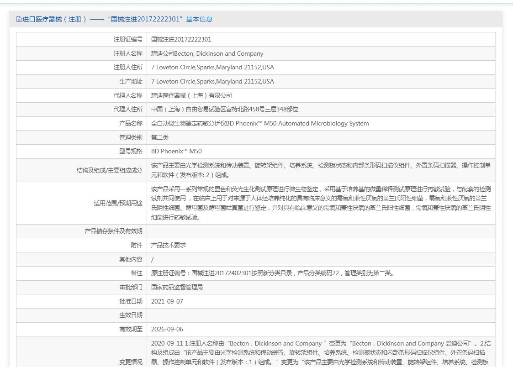Click the expiry date 2026-09-06
Viewport: 513px width, 367px height.
point(167,329)
